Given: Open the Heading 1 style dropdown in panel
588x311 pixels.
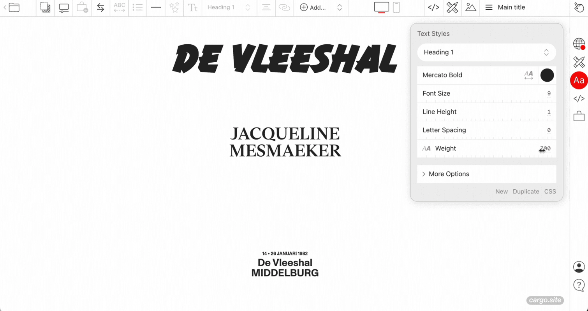Looking at the screenshot, I should pos(486,52).
